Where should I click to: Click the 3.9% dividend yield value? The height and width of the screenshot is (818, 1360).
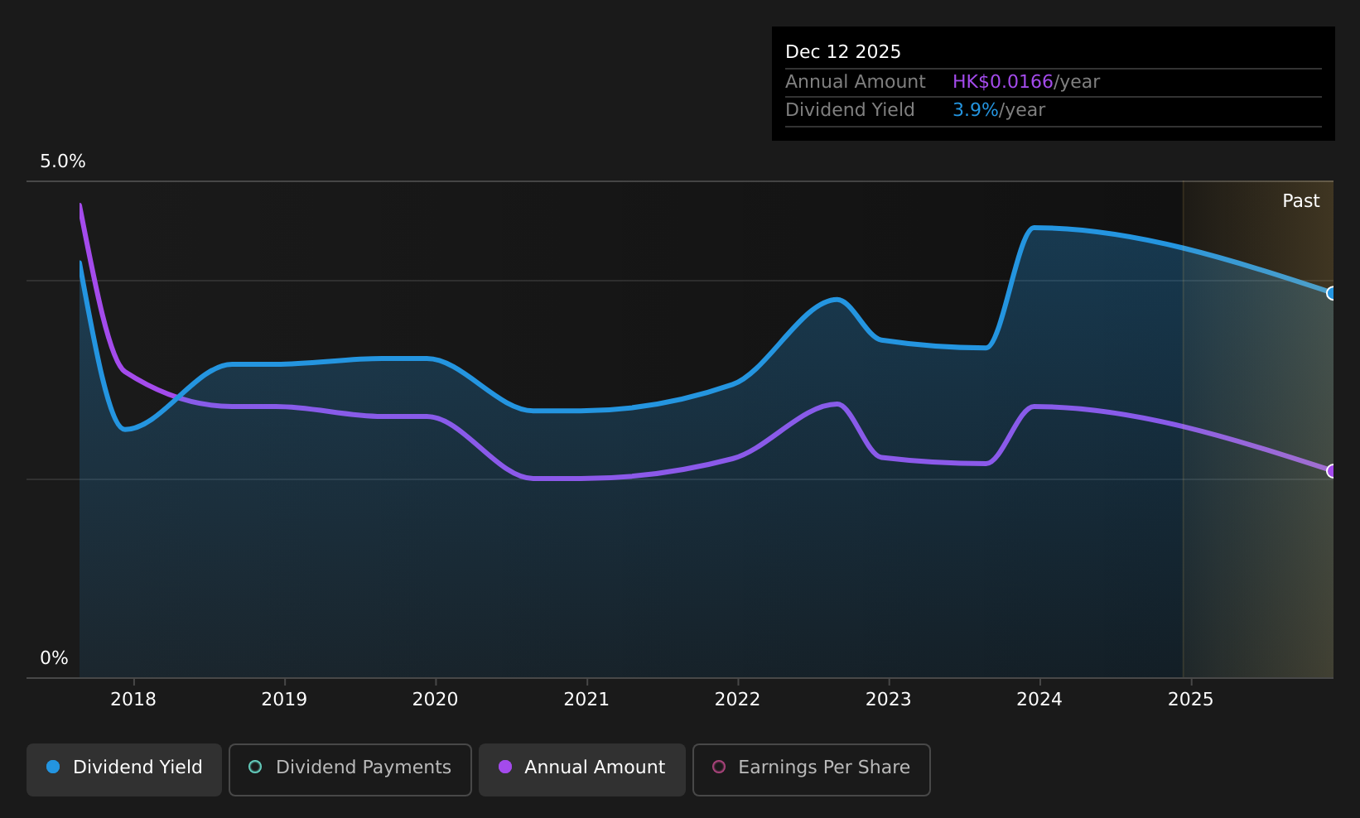[x=976, y=110]
